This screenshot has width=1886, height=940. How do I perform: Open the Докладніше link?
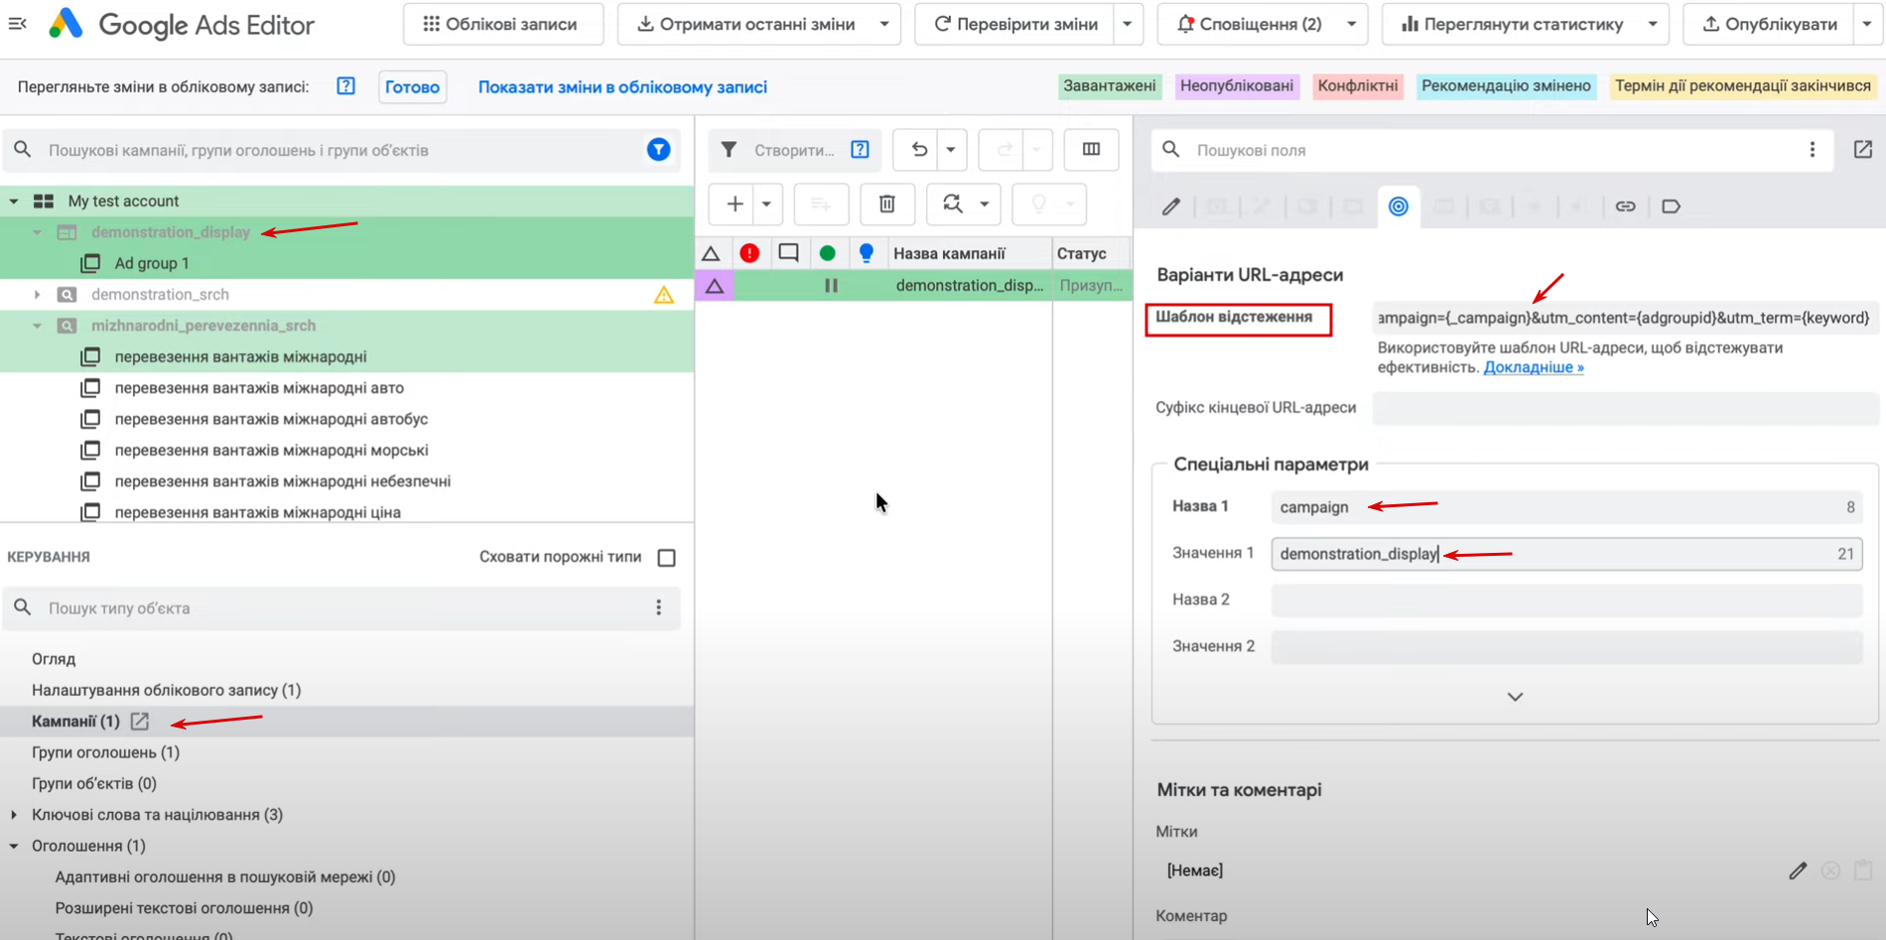[x=1534, y=367]
